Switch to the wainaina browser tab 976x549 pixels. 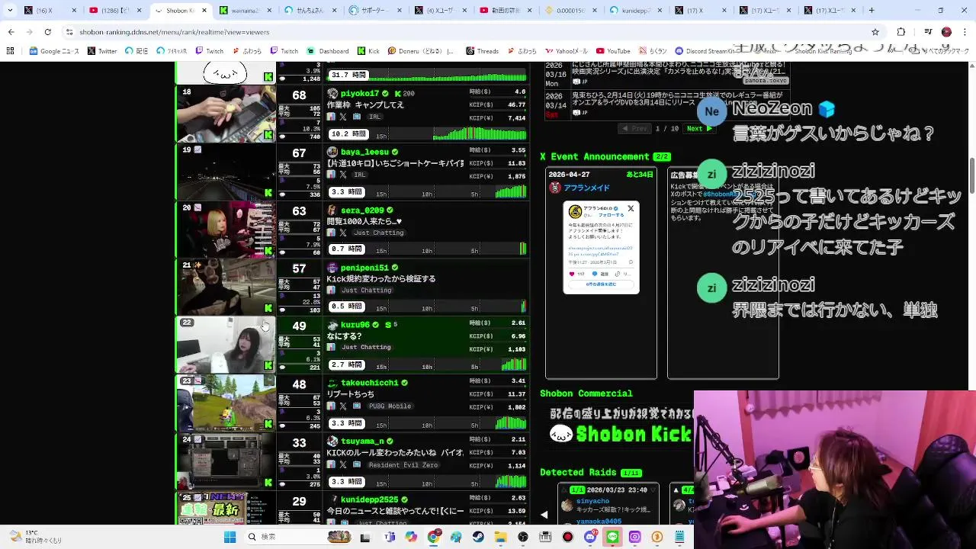point(244,11)
